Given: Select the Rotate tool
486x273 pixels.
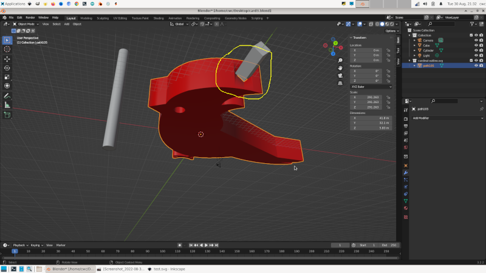Looking at the screenshot, I should [7, 68].
